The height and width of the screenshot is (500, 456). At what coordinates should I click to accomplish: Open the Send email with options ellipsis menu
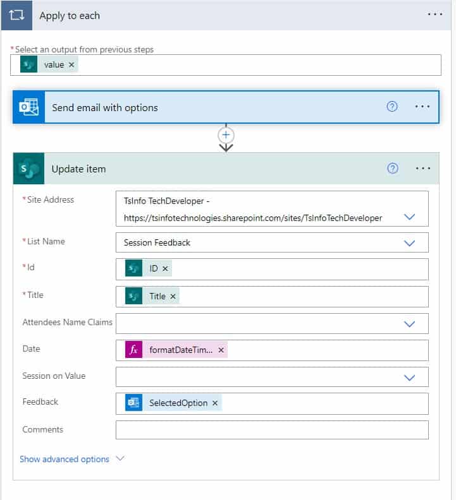[x=422, y=107]
